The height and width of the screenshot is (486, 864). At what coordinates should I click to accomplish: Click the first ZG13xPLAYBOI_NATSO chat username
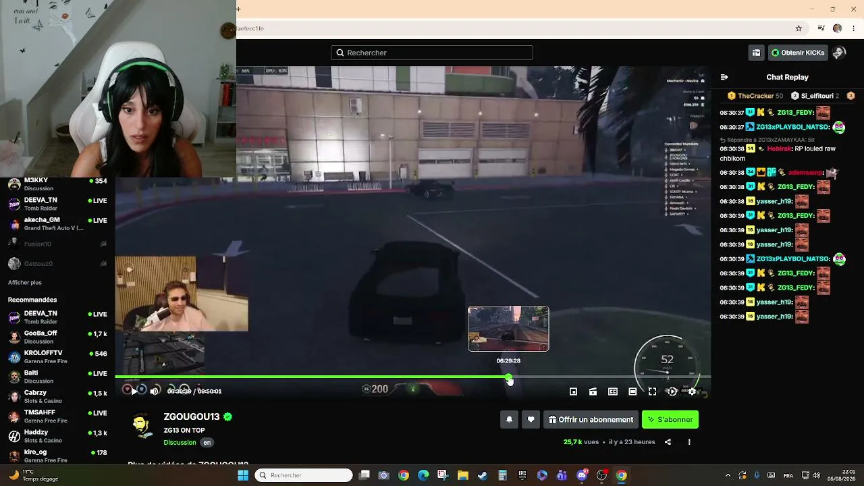(x=792, y=127)
